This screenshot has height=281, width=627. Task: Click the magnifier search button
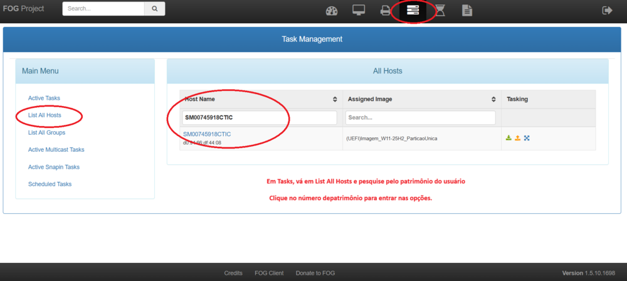tap(154, 9)
